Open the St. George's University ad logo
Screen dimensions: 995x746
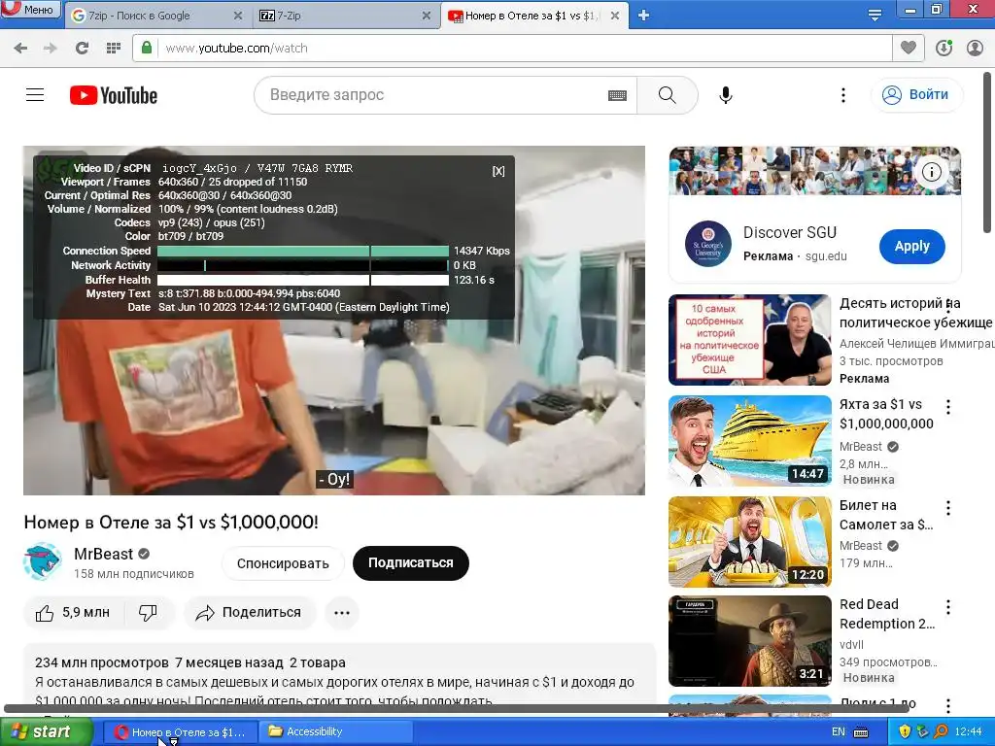(x=708, y=244)
